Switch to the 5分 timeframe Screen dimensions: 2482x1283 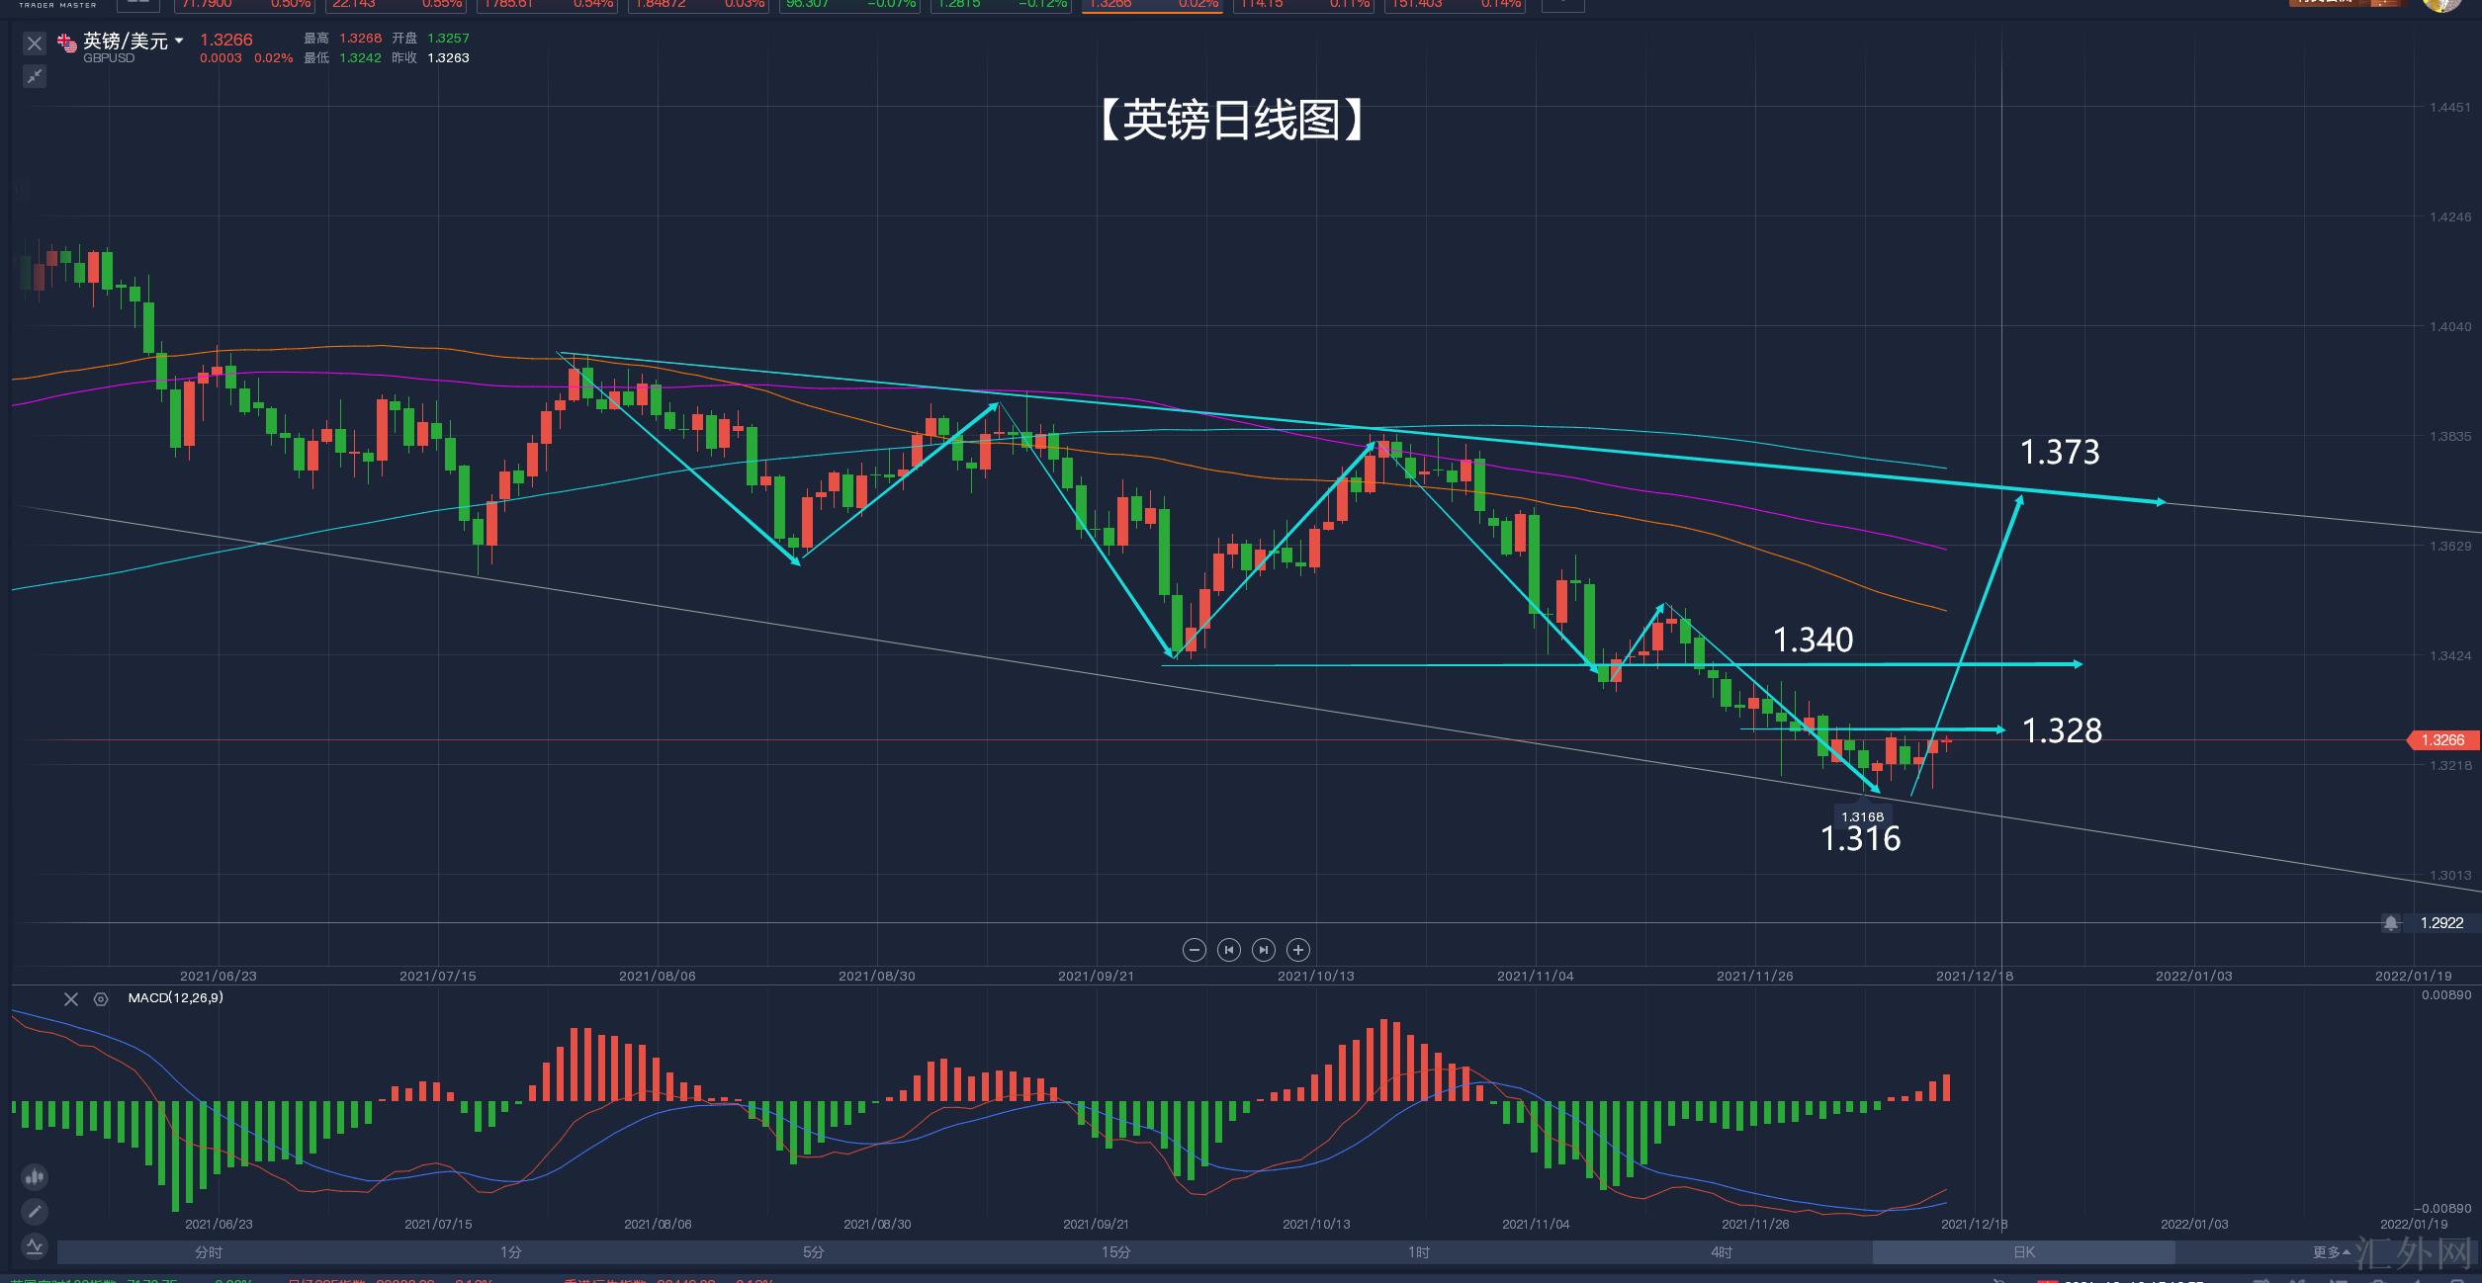click(813, 1251)
